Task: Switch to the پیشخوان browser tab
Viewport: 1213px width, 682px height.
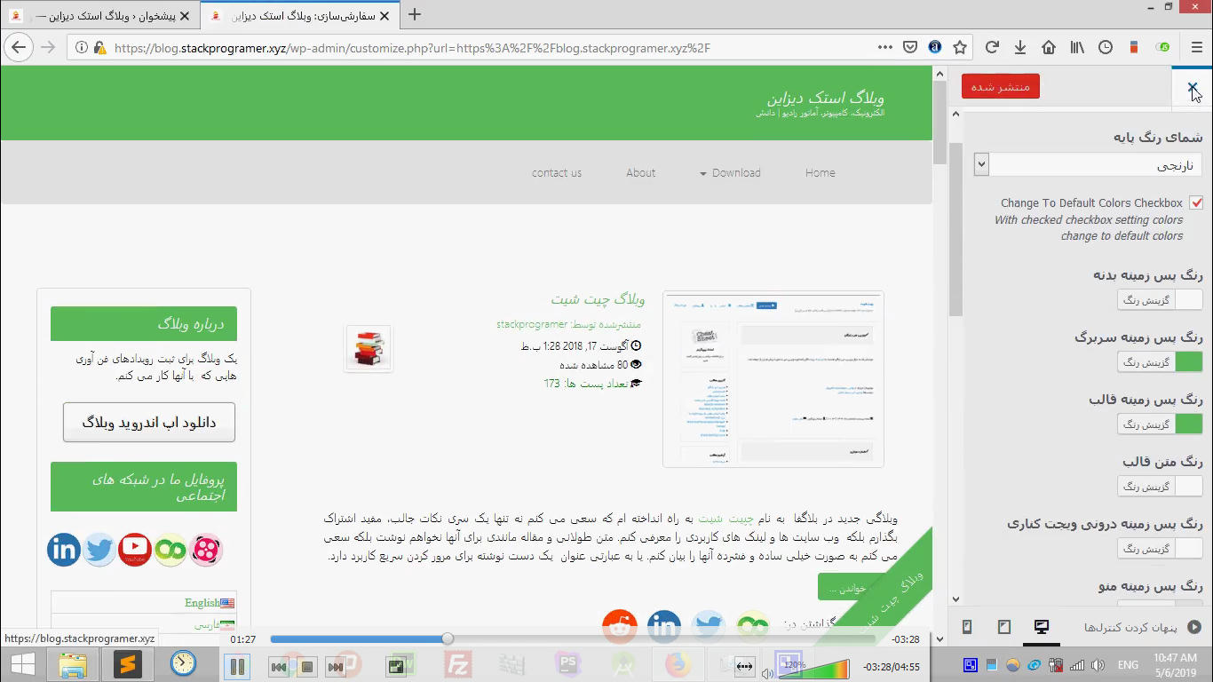Action: coord(99,15)
